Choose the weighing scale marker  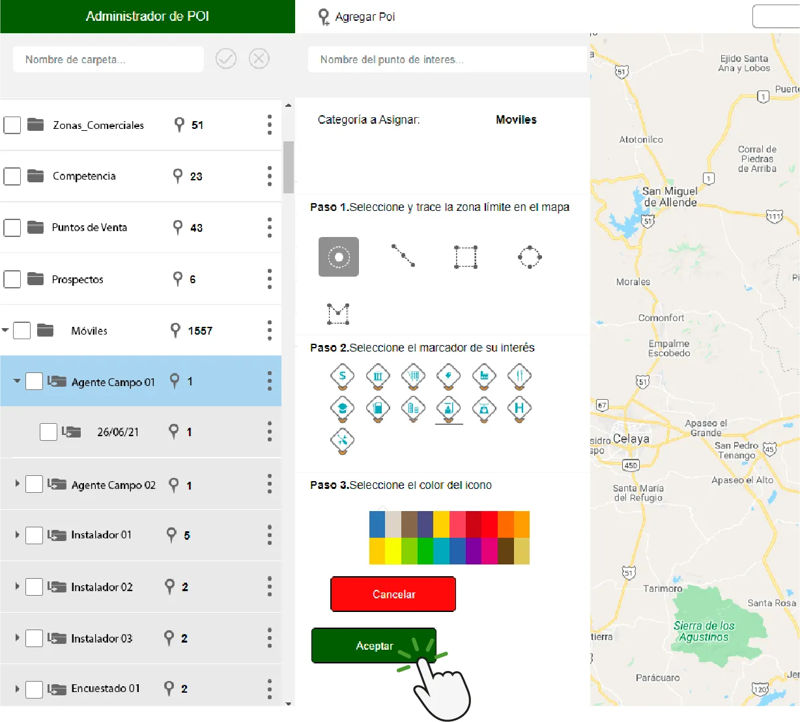tap(484, 410)
